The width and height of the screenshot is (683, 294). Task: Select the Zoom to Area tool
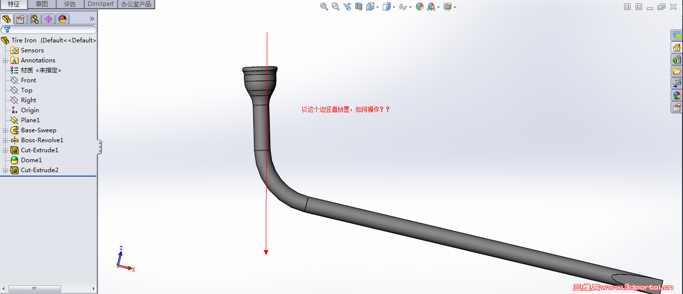[335, 6]
